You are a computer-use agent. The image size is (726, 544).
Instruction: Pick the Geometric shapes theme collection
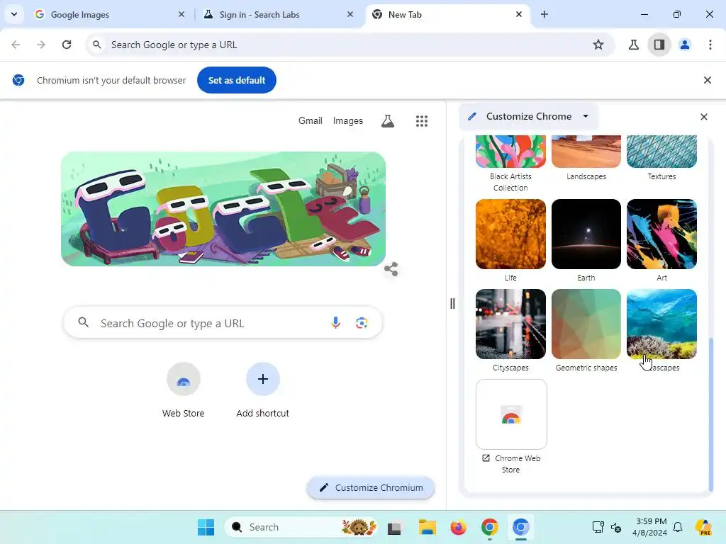(x=586, y=330)
